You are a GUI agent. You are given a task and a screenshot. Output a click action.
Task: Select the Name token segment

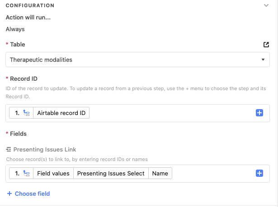pos(160,173)
